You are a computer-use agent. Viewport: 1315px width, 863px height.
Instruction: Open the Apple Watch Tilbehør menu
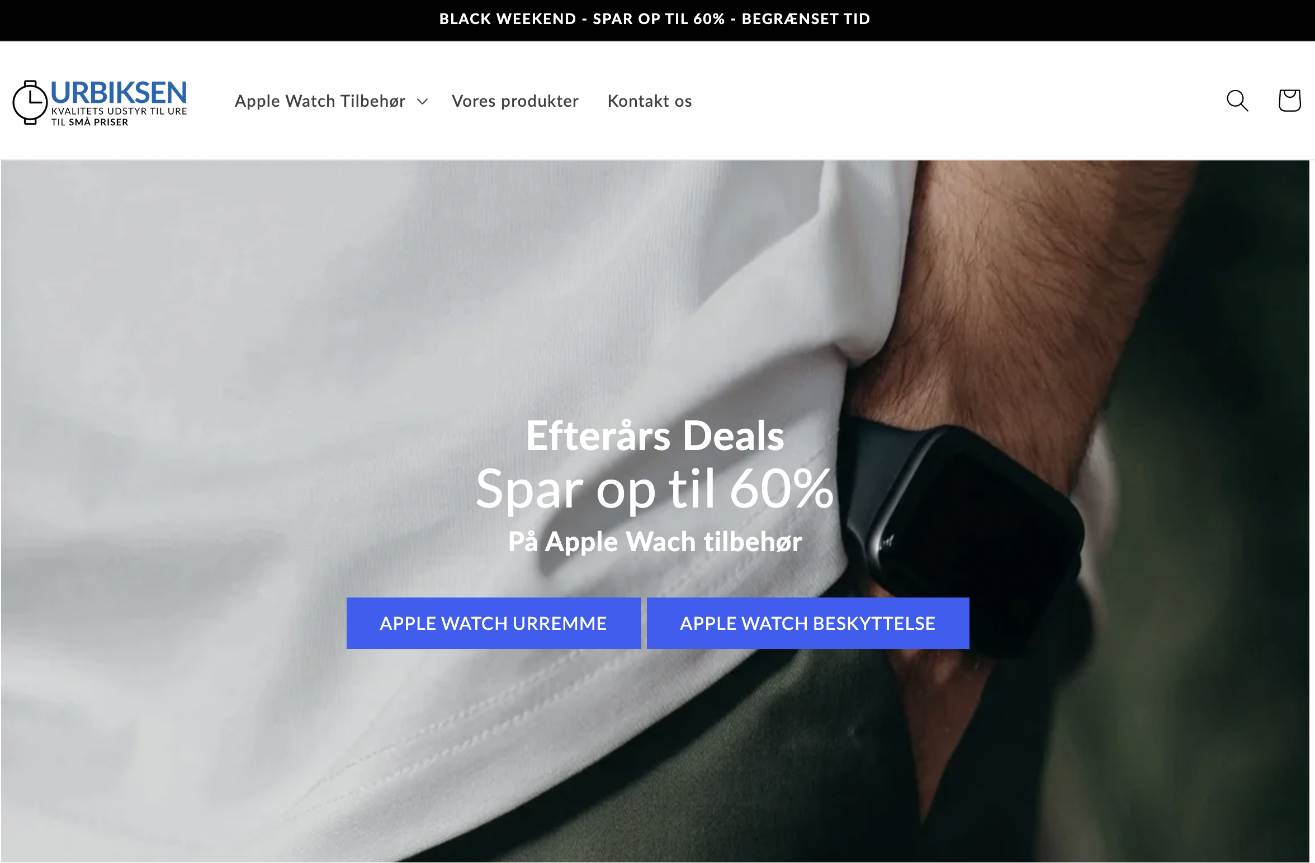click(x=320, y=101)
